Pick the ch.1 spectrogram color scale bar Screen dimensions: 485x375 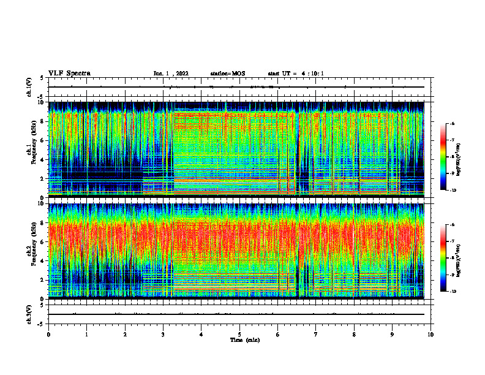[x=443, y=157]
